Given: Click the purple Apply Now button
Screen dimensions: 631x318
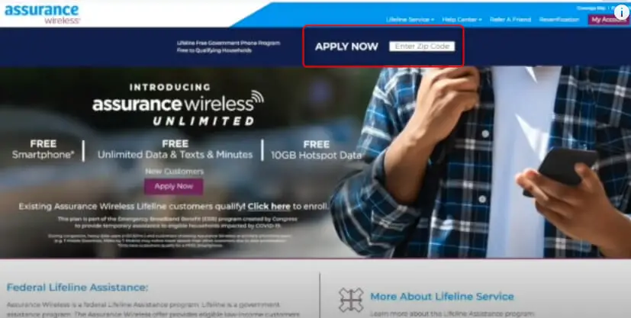Looking at the screenshot, I should coord(174,187).
